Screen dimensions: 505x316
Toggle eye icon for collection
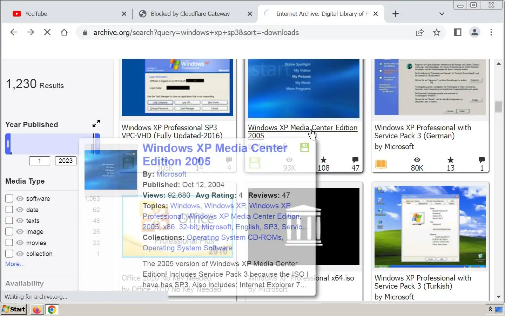(20, 254)
